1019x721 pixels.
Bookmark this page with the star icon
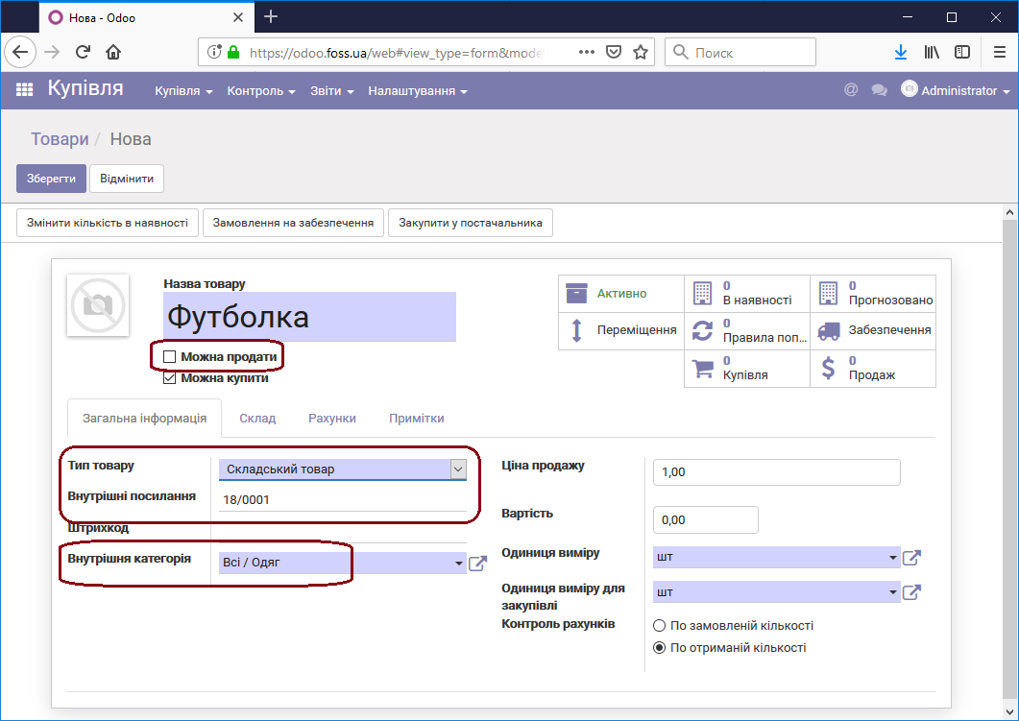[x=641, y=52]
